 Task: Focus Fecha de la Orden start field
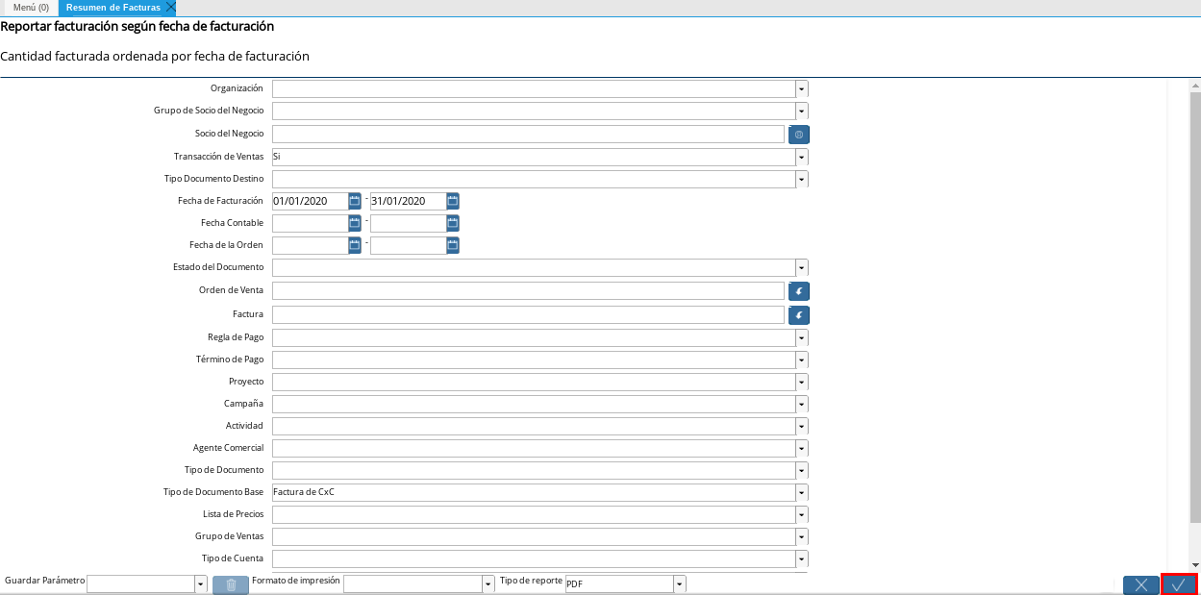311,245
